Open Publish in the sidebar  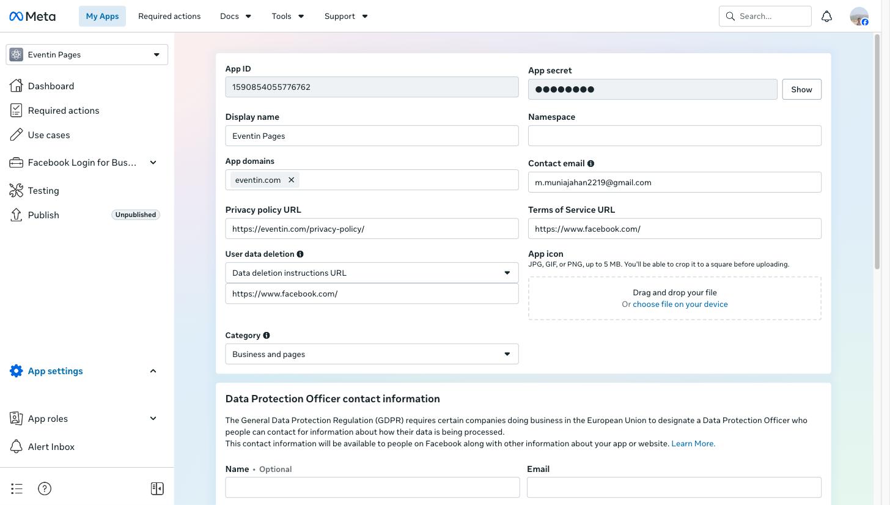pos(43,215)
